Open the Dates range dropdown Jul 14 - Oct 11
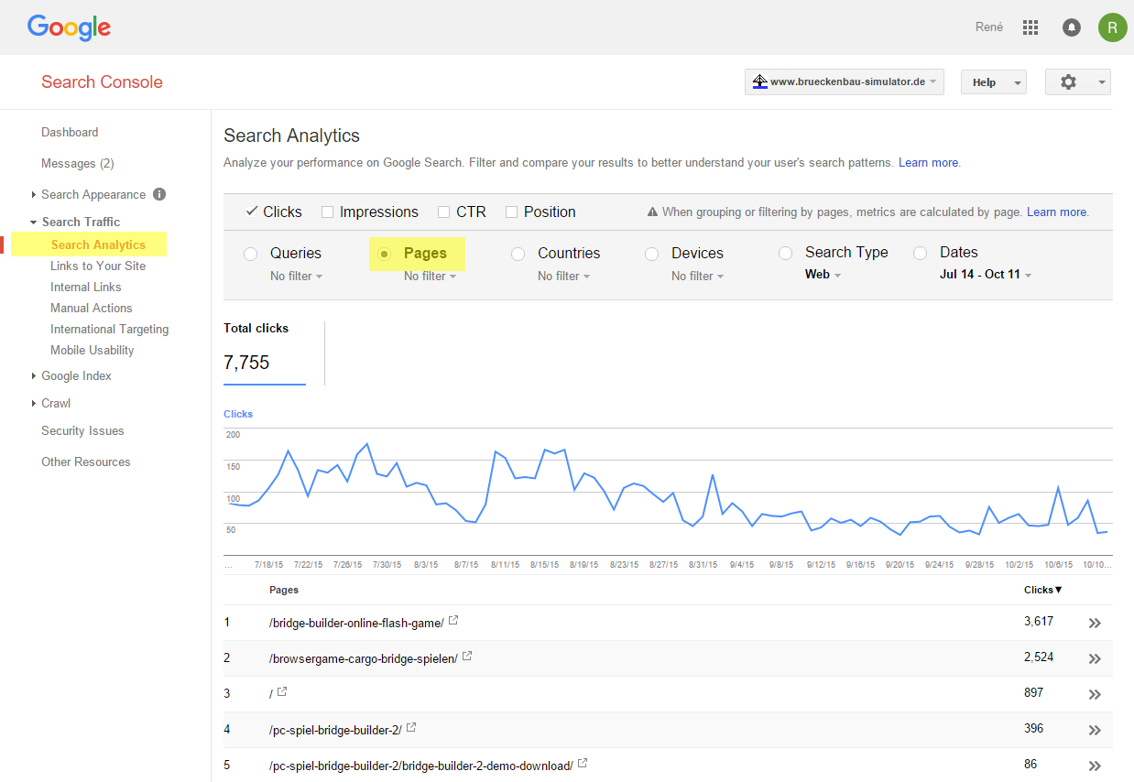This screenshot has width=1134, height=782. pyautogui.click(x=986, y=275)
